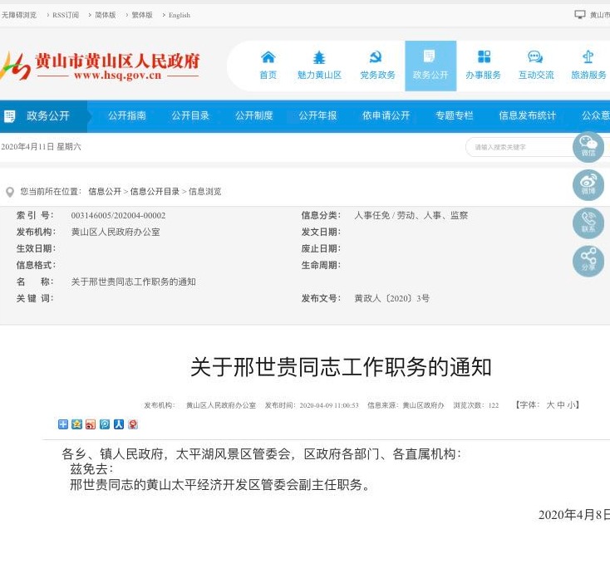Click 黄山区人民政府办公室 in the 发布机构 row

[116, 232]
